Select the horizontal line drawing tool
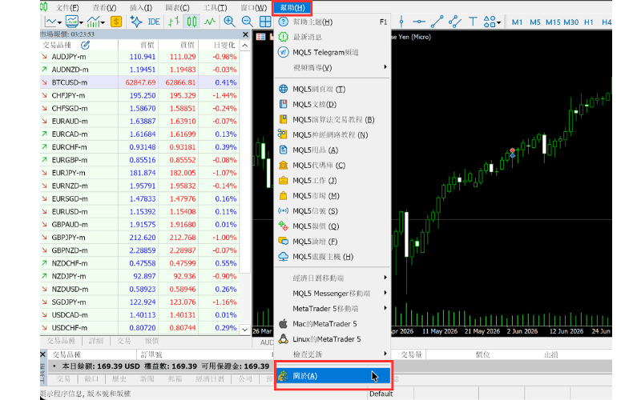This screenshot has height=400, width=641. (418, 22)
